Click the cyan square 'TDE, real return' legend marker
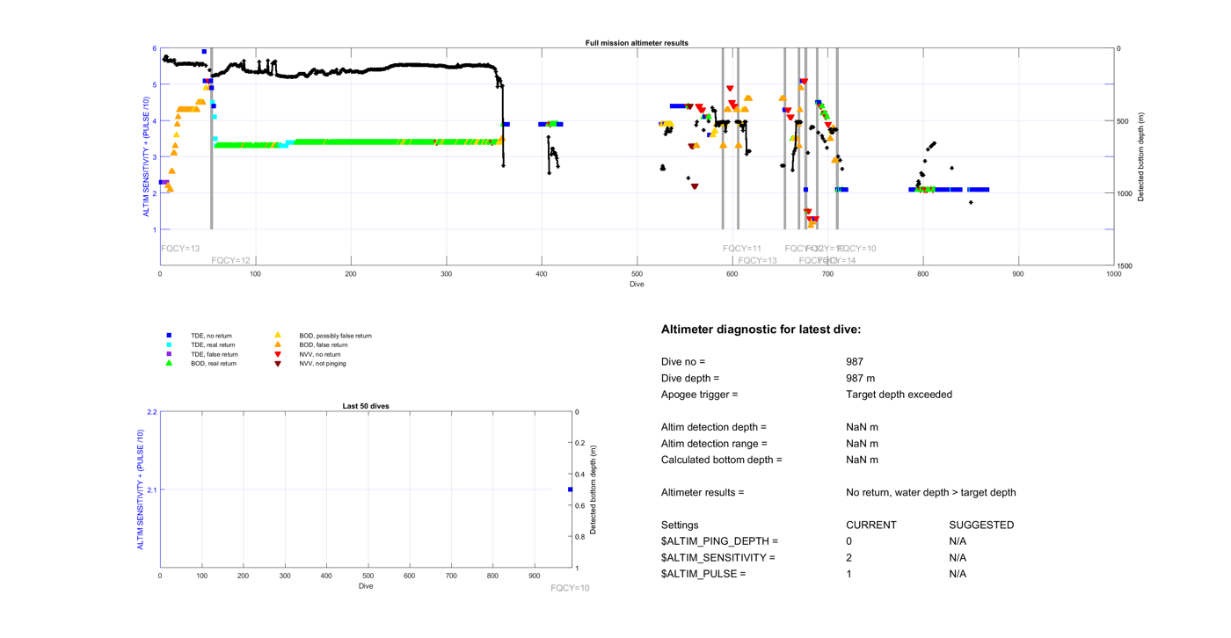 click(170, 345)
